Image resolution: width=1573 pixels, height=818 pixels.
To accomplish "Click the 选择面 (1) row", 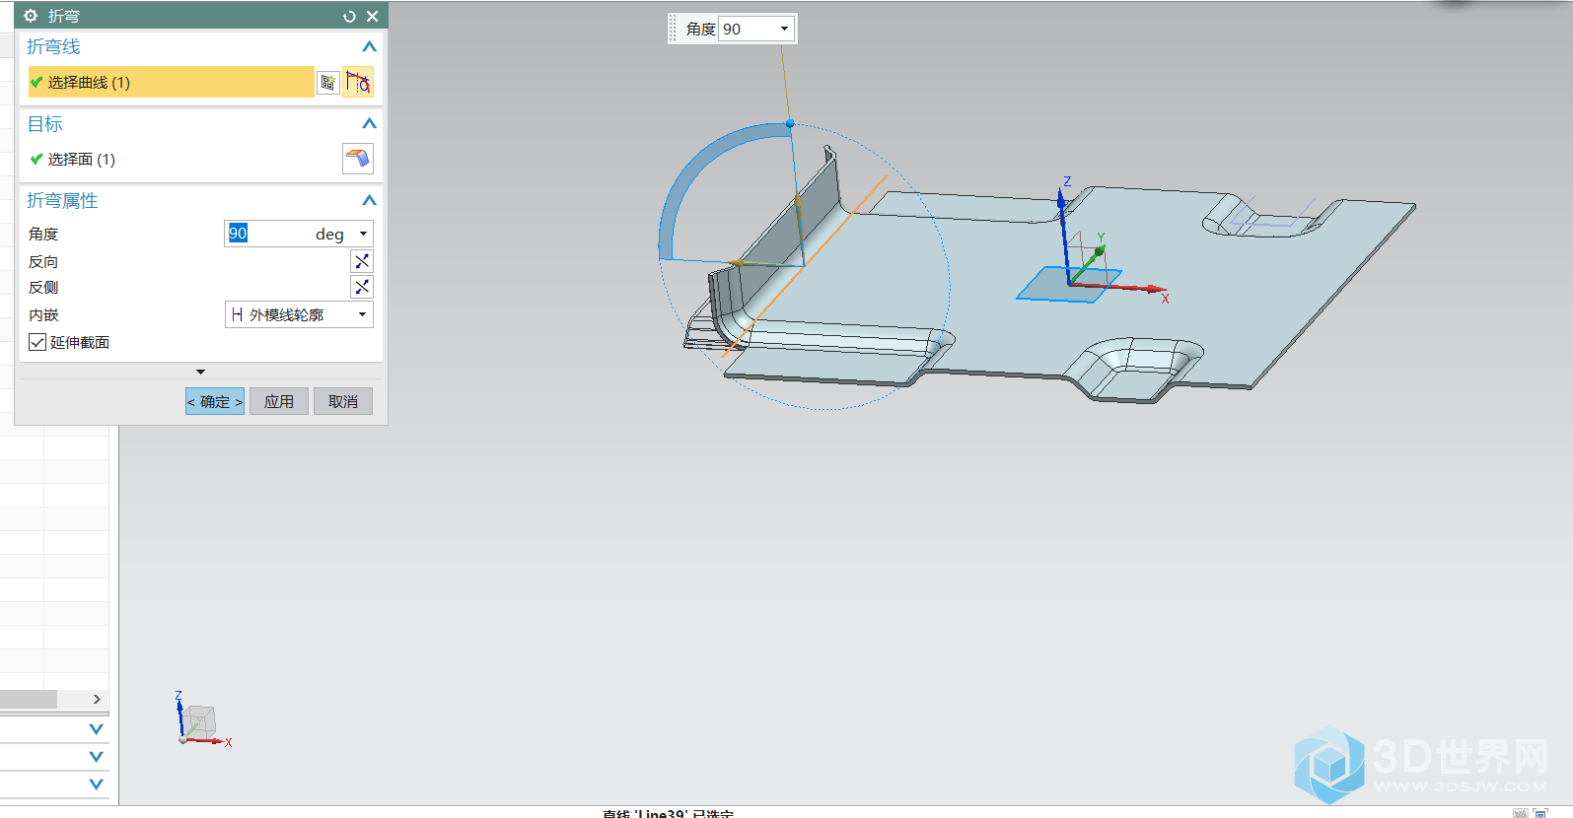I will click(x=182, y=159).
